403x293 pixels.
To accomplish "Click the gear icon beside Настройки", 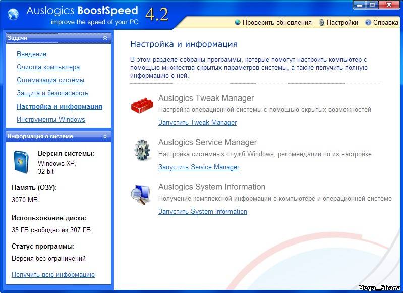I will pyautogui.click(x=321, y=22).
